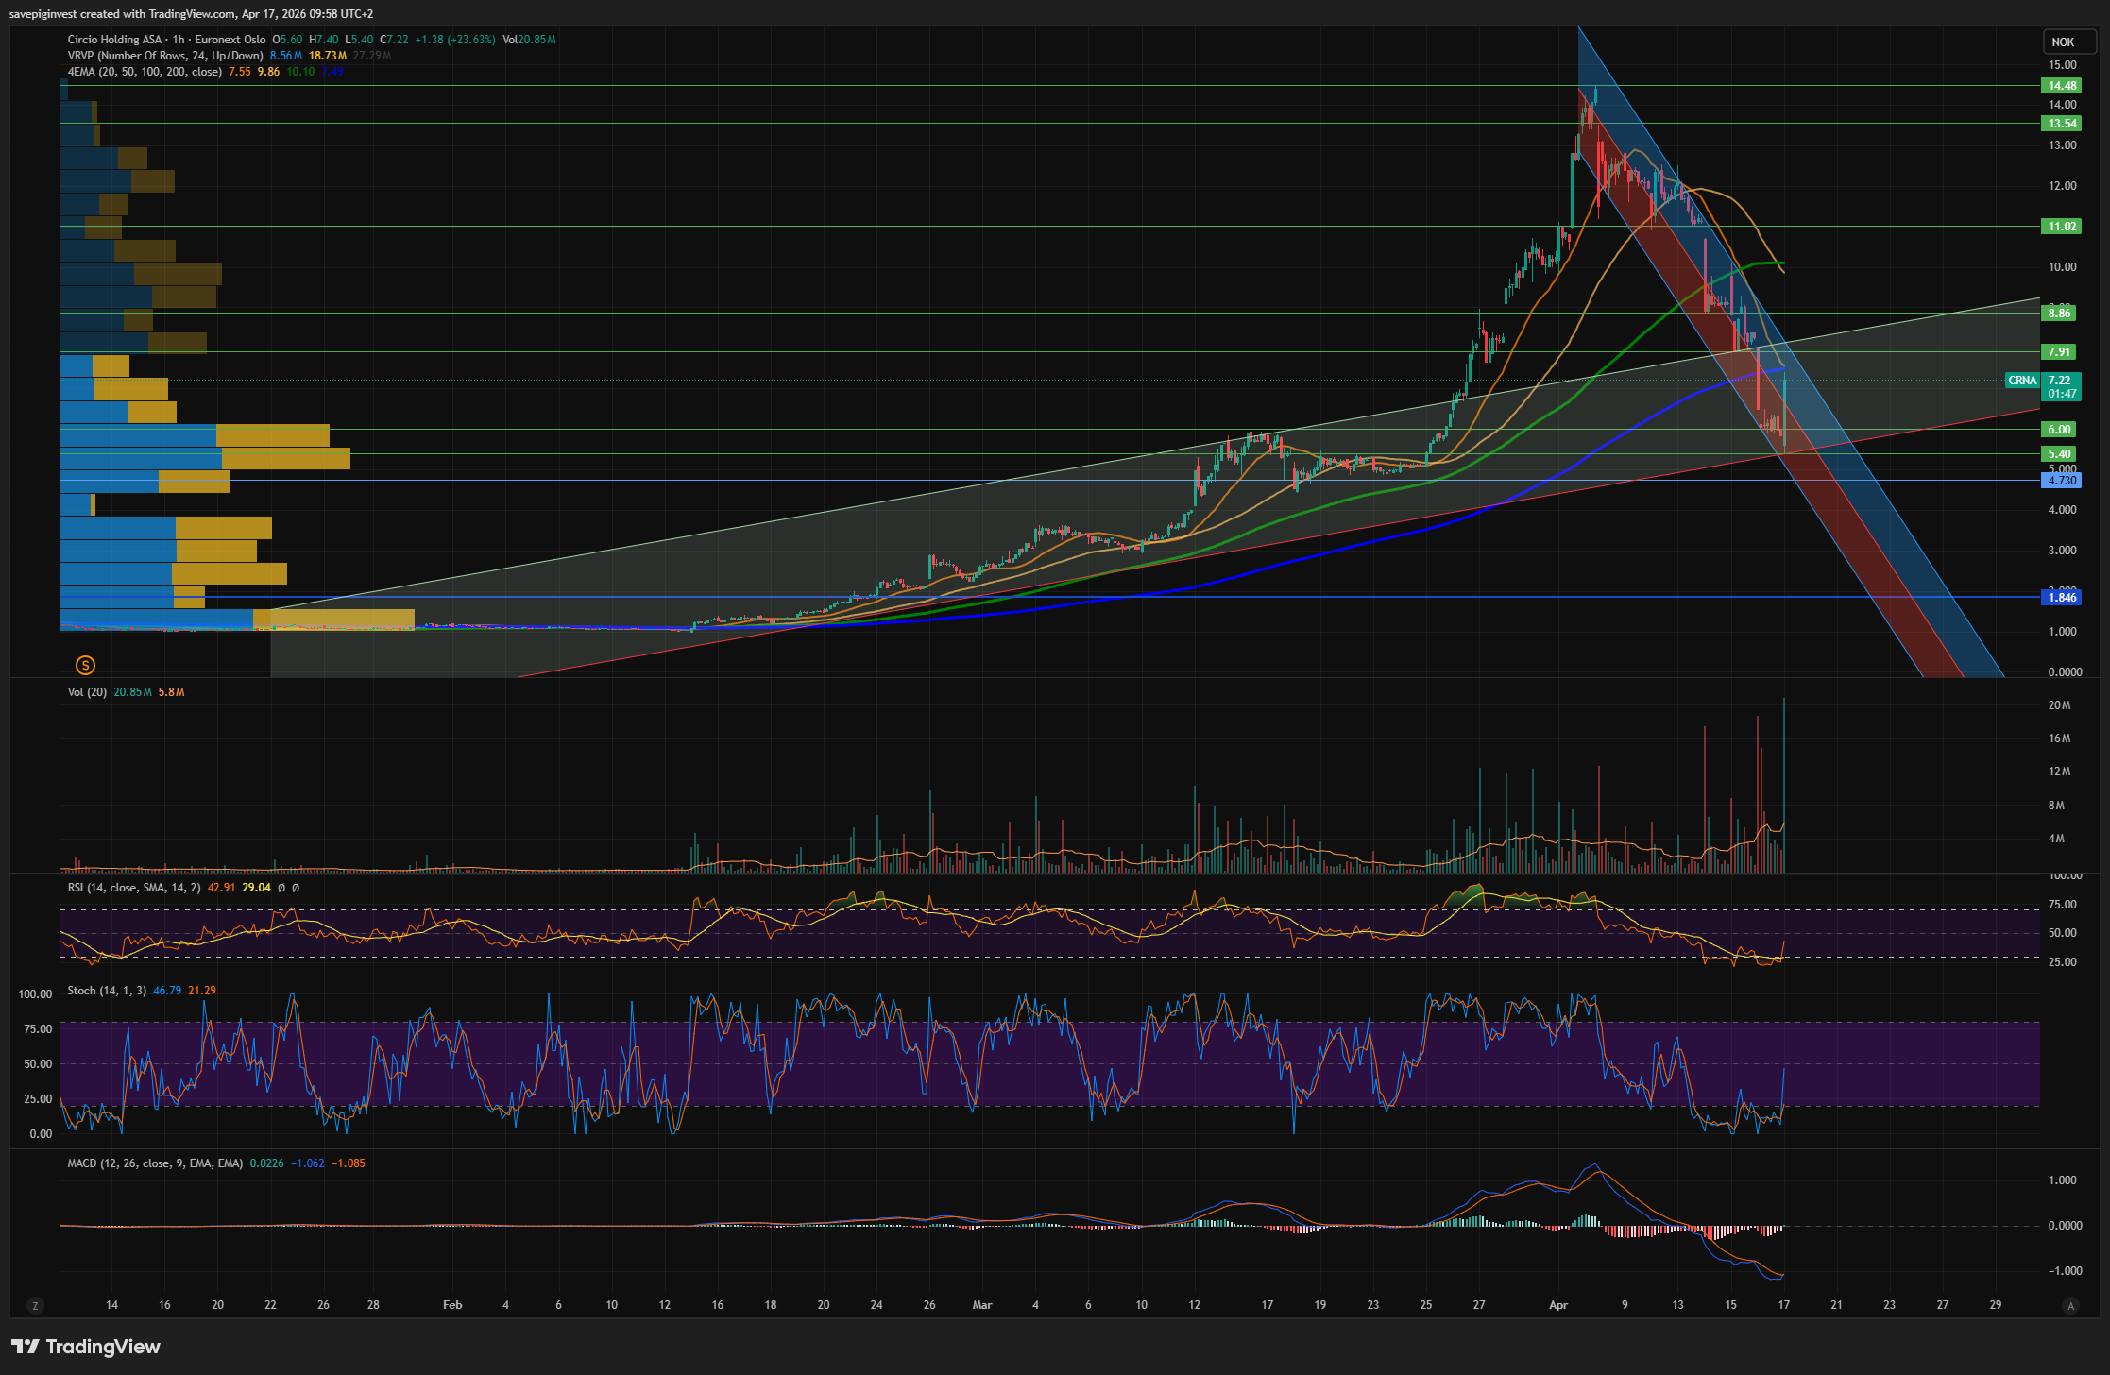The width and height of the screenshot is (2110, 1375).
Task: Click the TradingView logo
Action: tap(86, 1347)
